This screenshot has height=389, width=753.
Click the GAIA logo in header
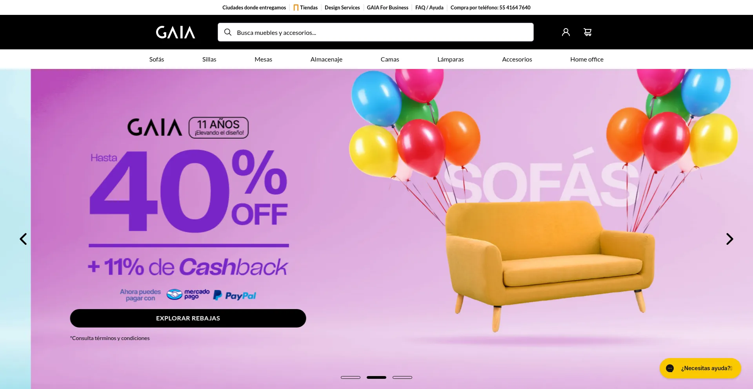(175, 32)
